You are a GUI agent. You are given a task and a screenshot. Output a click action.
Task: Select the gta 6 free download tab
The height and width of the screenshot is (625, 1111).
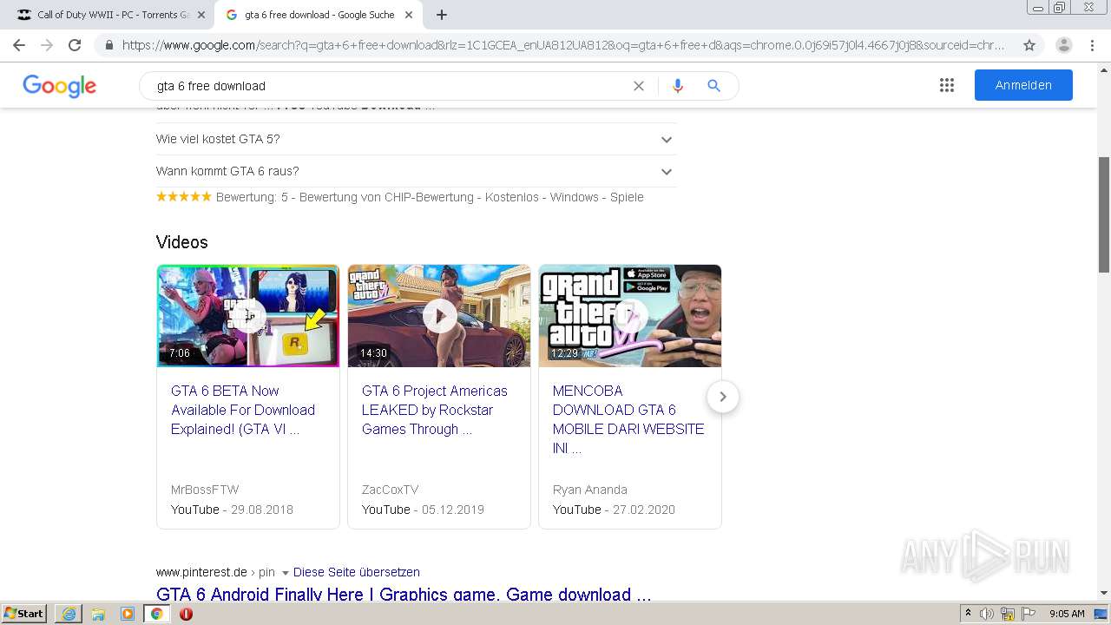click(319, 15)
